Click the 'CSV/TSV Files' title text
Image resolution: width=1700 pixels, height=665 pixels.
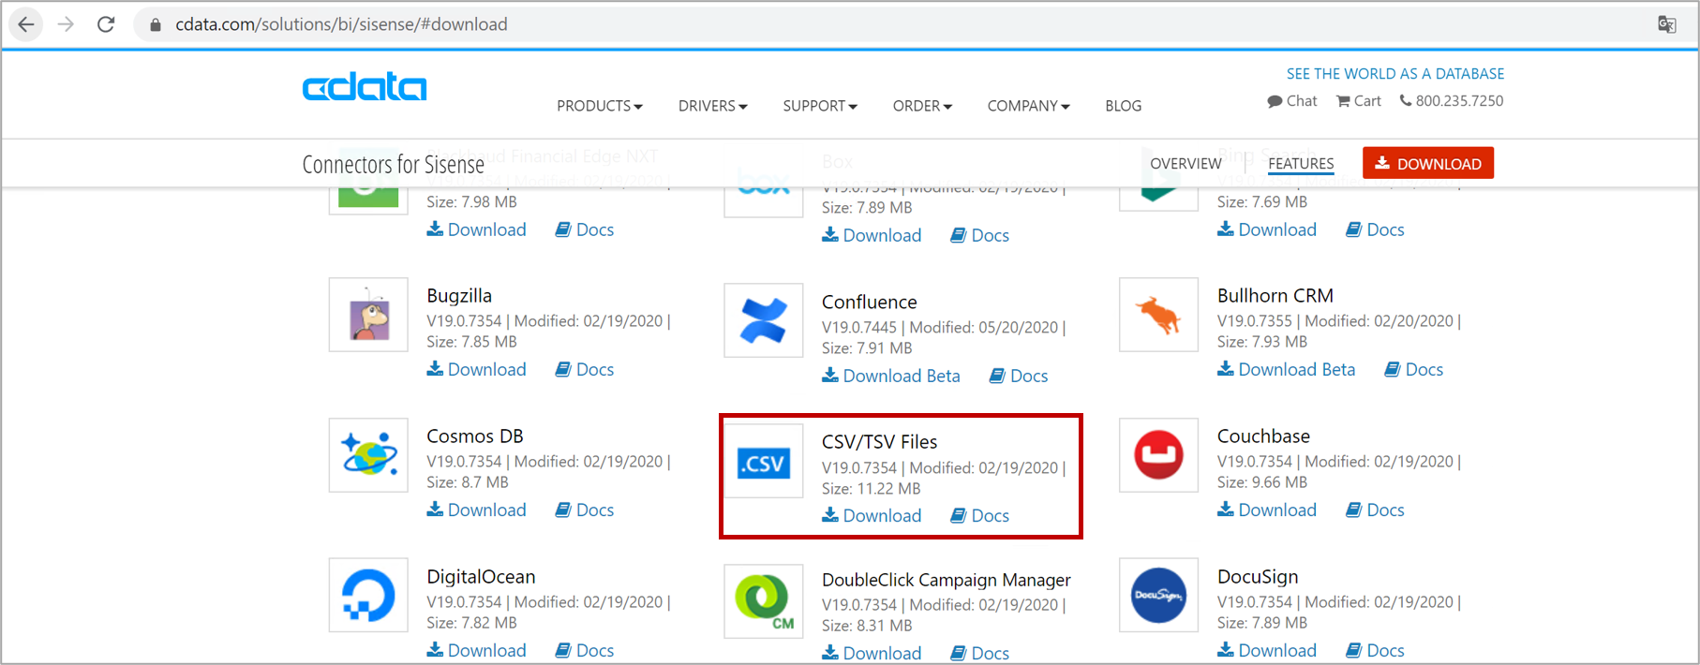click(x=879, y=441)
